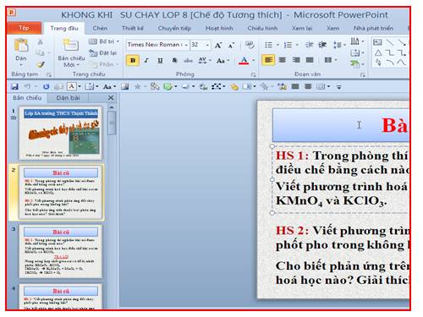
Task: Apply bullet list formatting
Action: (268, 45)
